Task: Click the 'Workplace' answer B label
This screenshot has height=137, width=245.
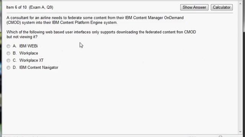Action: pyautogui.click(x=29, y=53)
